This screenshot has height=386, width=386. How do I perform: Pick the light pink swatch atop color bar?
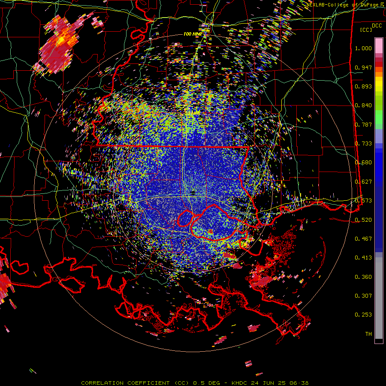click(379, 45)
